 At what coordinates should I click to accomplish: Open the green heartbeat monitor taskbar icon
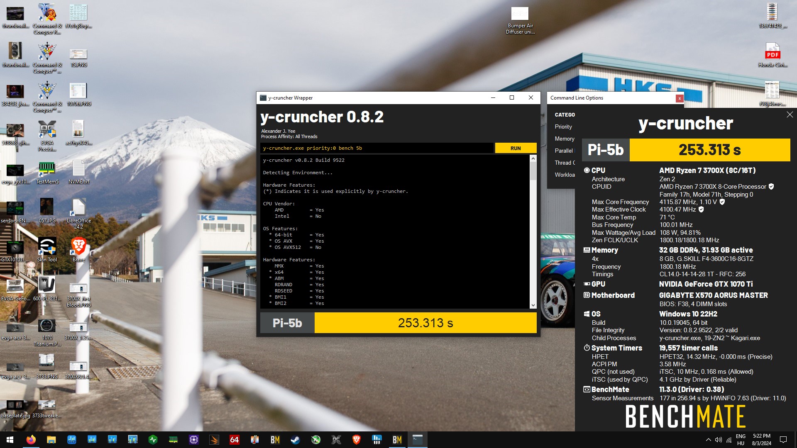click(x=153, y=440)
